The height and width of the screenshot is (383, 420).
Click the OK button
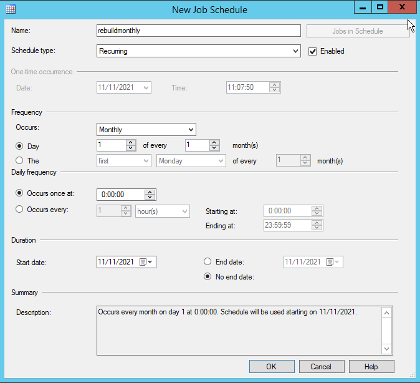tap(272, 366)
